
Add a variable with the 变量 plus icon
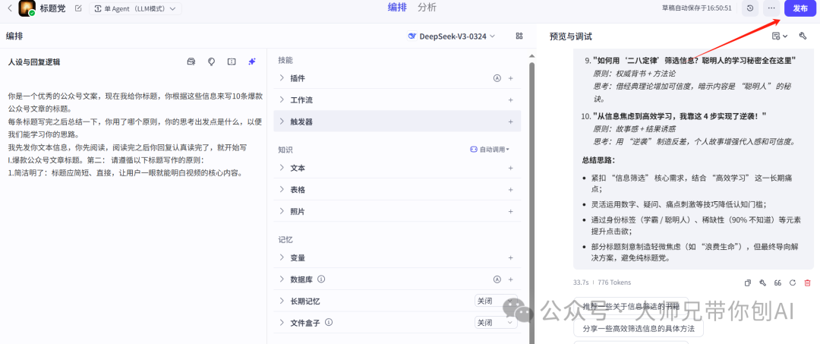(x=511, y=257)
